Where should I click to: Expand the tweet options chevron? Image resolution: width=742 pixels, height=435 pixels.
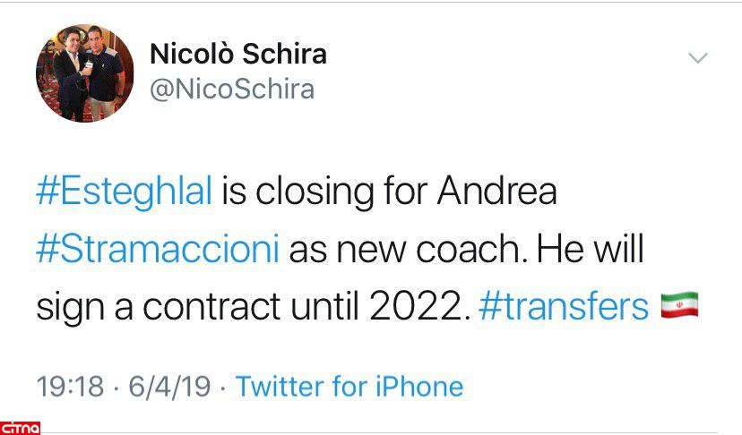click(x=696, y=58)
